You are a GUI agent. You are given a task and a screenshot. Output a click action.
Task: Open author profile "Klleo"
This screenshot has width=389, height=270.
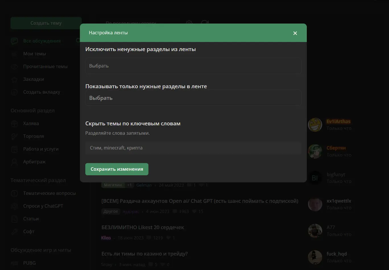[106, 238]
